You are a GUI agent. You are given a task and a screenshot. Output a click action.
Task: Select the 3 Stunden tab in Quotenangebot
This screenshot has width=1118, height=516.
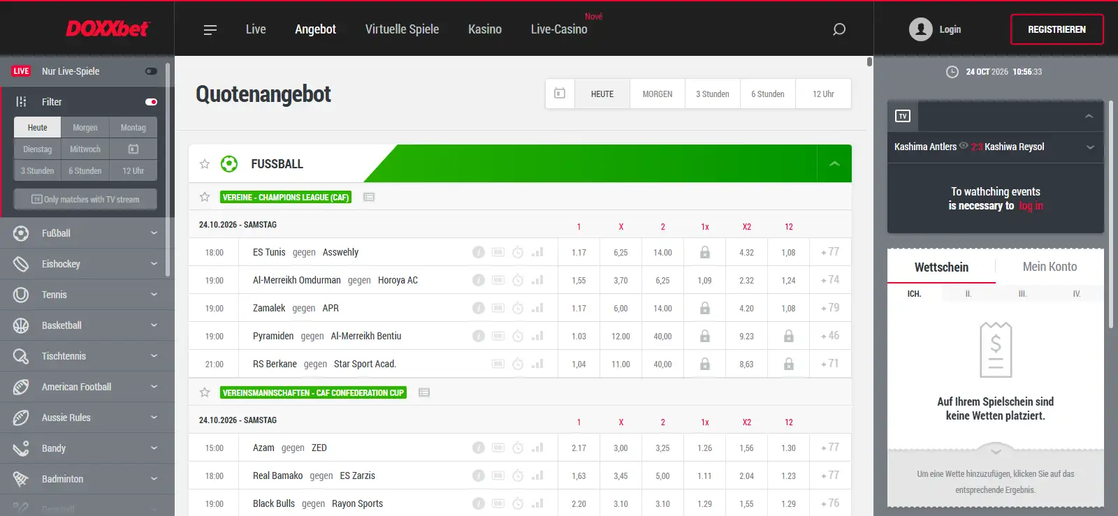712,94
